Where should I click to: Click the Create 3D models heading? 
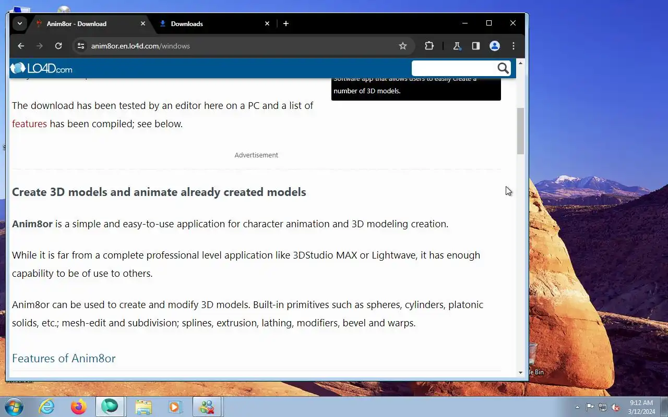(159, 192)
